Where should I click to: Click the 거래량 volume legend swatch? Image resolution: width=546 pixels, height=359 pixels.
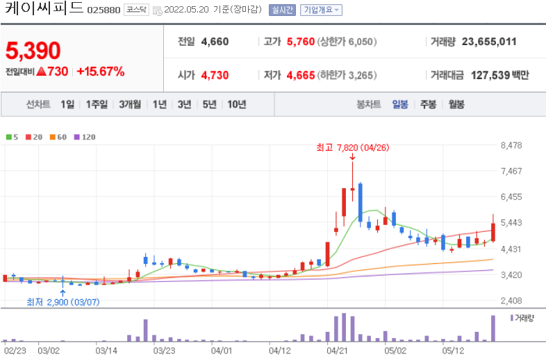point(512,318)
